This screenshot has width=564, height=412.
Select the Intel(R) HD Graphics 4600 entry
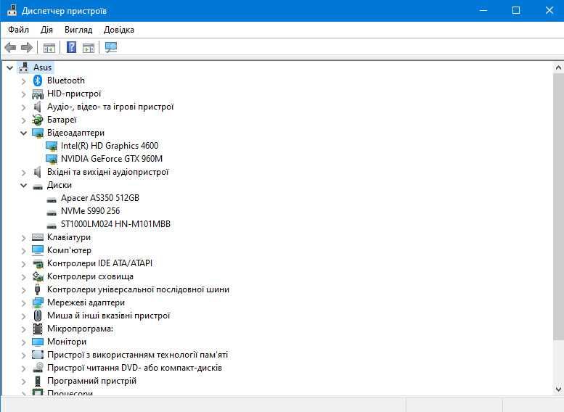tap(110, 146)
